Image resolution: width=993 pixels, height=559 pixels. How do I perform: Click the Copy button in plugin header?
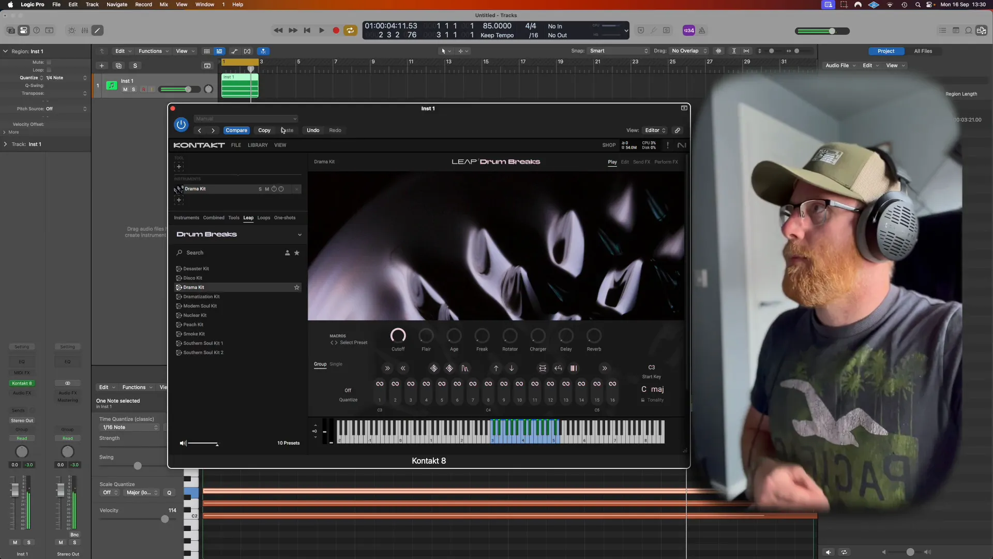coord(264,130)
